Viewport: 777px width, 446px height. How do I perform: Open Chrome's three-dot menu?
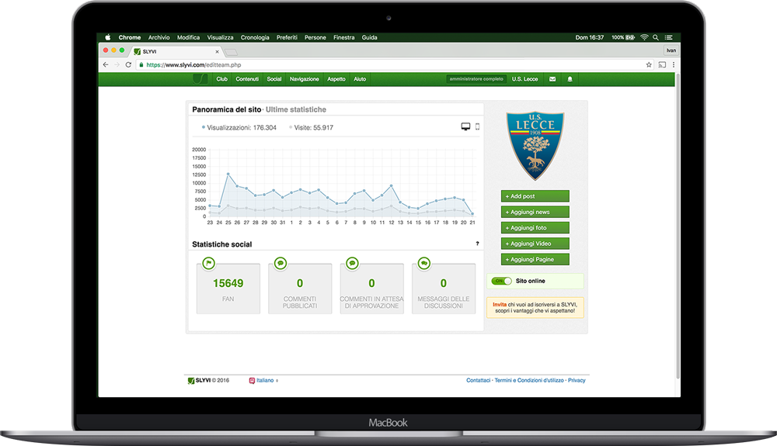point(674,65)
